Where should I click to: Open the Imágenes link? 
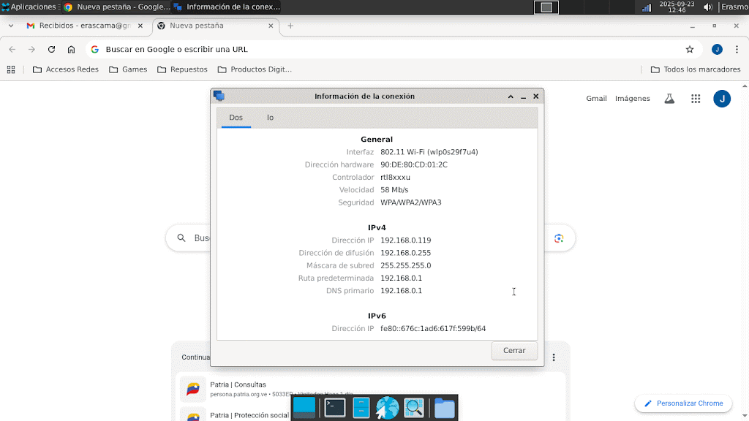click(x=633, y=99)
